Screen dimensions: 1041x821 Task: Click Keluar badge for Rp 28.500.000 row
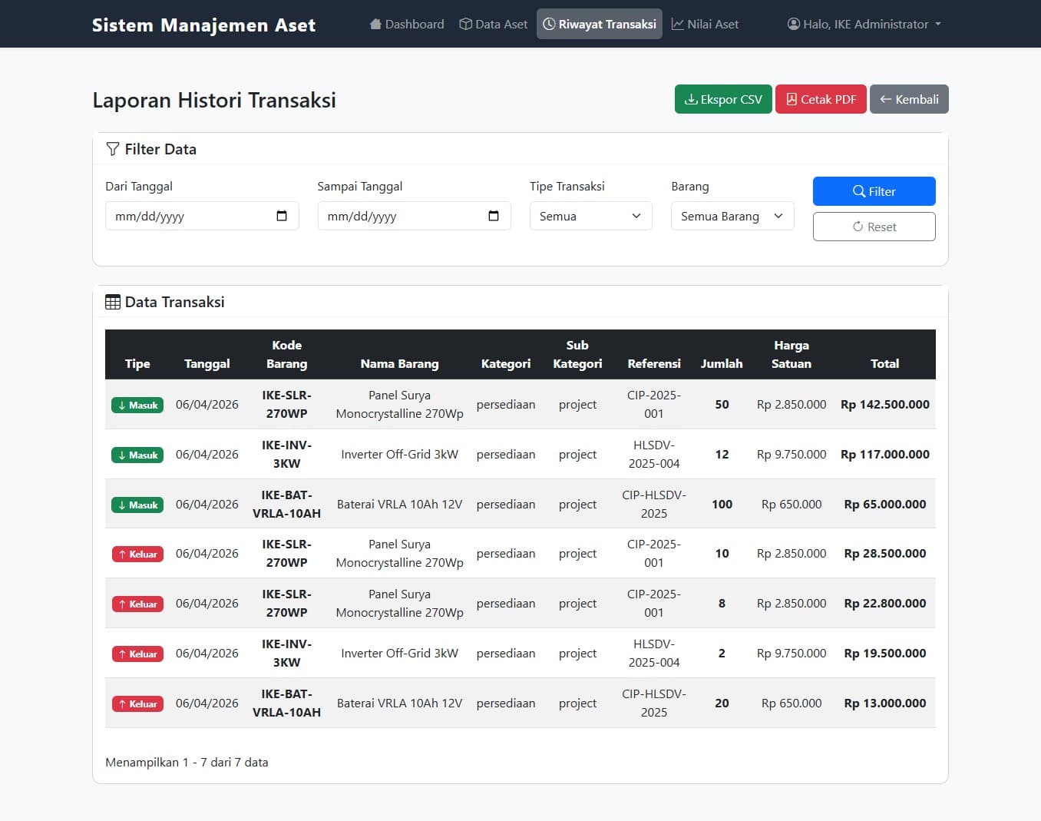137,554
